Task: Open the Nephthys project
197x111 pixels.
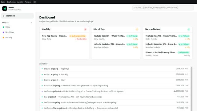Action: tap(18, 32)
